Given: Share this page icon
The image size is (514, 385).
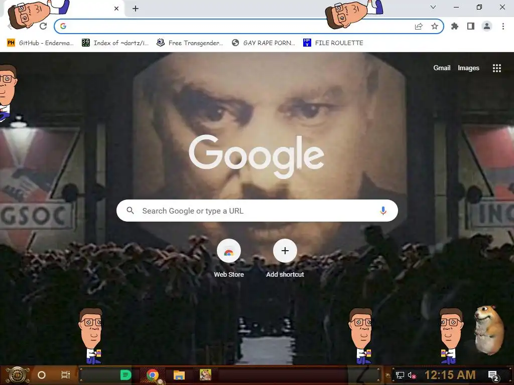Looking at the screenshot, I should tap(419, 26).
